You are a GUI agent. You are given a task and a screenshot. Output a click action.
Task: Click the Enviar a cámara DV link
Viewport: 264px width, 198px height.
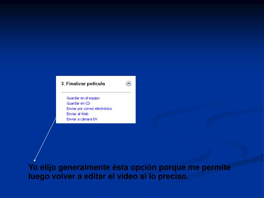click(82, 119)
